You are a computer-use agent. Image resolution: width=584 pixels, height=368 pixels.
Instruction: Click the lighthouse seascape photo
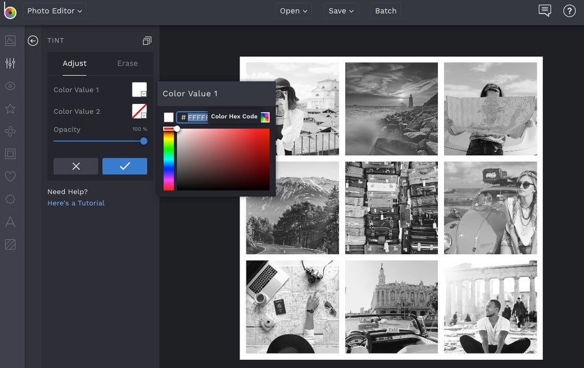[392, 109]
